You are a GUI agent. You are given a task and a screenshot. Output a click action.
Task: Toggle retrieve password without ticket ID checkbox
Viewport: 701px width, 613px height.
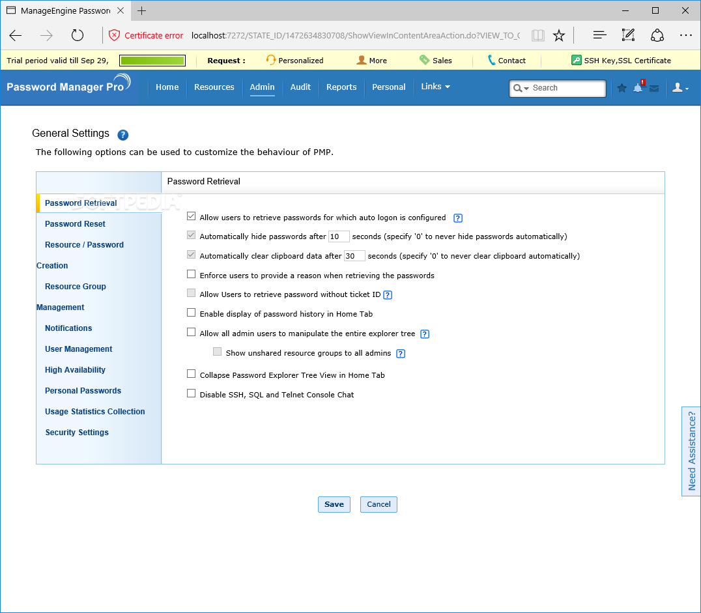[192, 293]
